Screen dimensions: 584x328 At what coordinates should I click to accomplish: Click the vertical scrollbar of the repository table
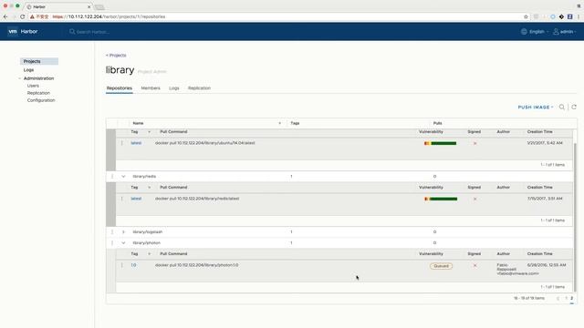pyautogui.click(x=575, y=218)
